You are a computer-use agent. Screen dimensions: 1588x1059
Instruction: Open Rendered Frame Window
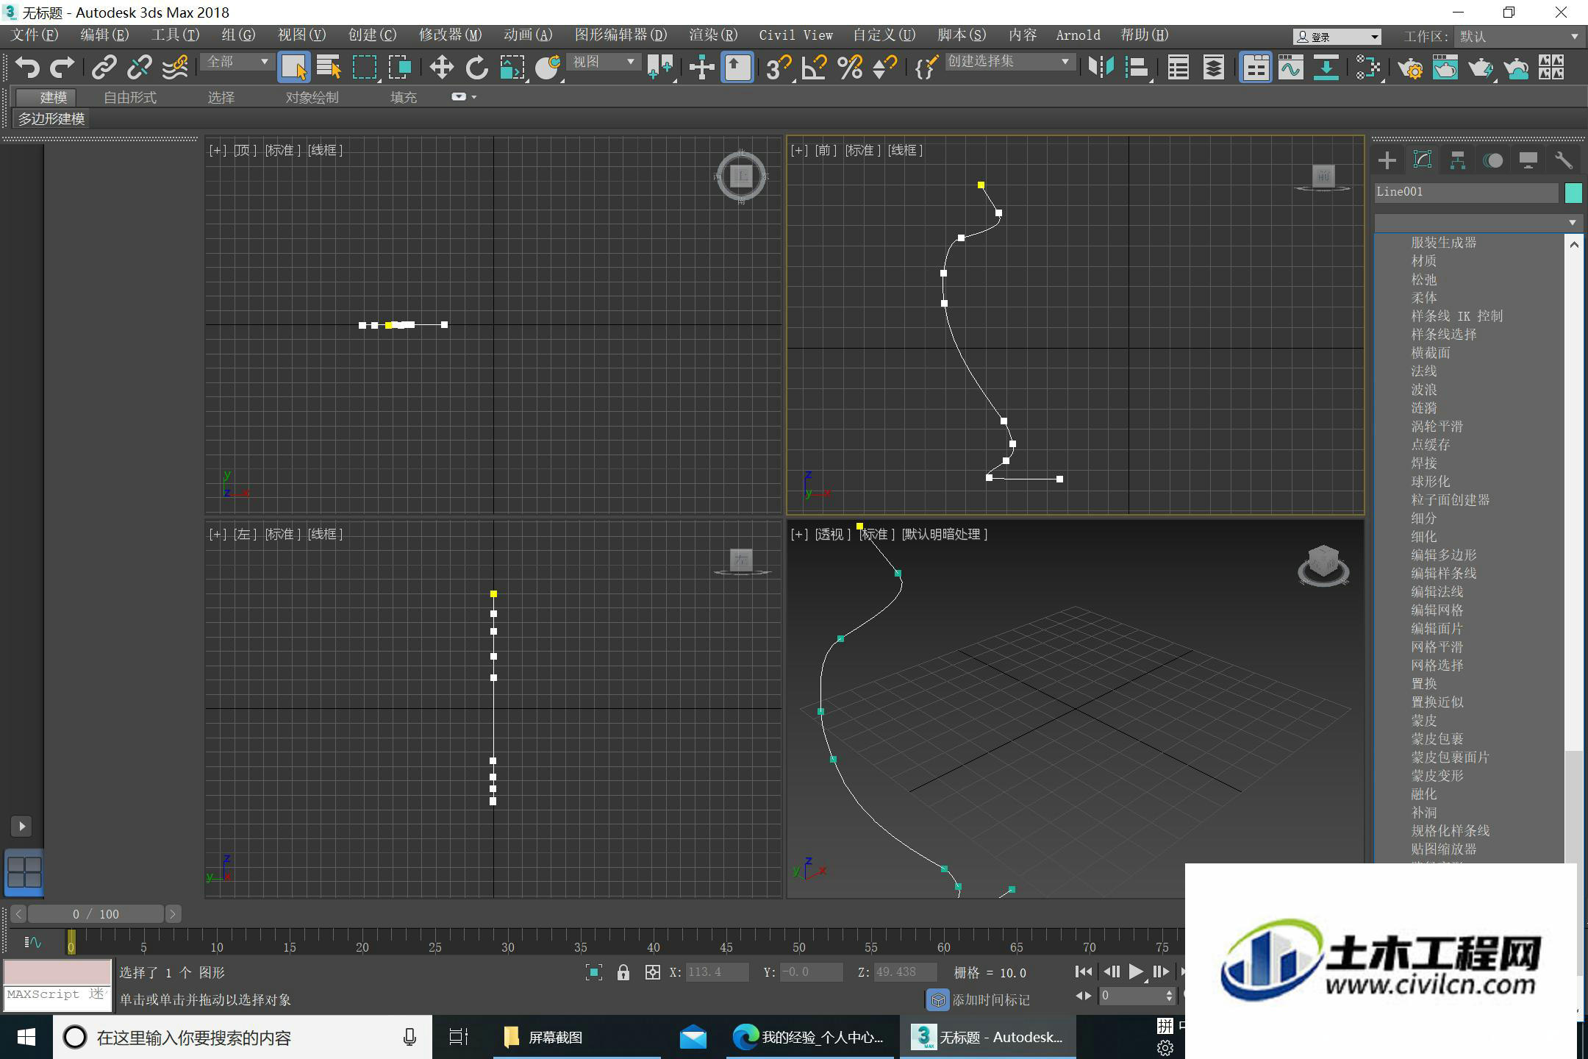click(x=1445, y=68)
